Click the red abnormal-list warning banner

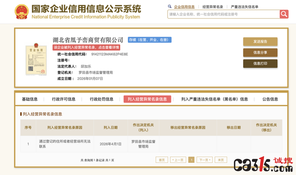86,47
